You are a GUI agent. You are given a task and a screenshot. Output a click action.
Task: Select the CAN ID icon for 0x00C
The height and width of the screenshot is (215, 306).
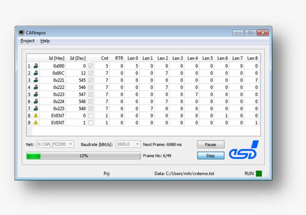point(36,73)
